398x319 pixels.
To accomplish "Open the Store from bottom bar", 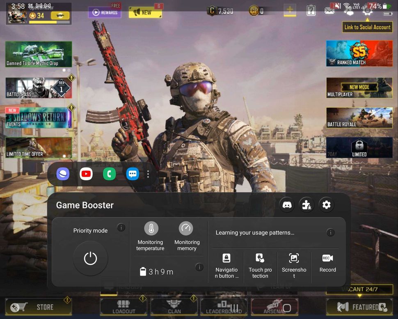I will tap(38, 307).
